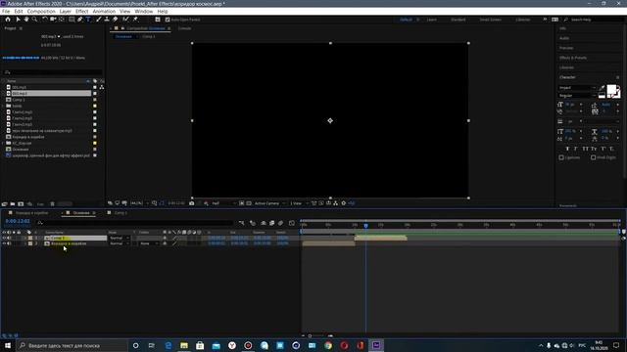The height and width of the screenshot is (352, 627).
Task: Click the trash icon in Project panel
Action: pyautogui.click(x=52, y=204)
